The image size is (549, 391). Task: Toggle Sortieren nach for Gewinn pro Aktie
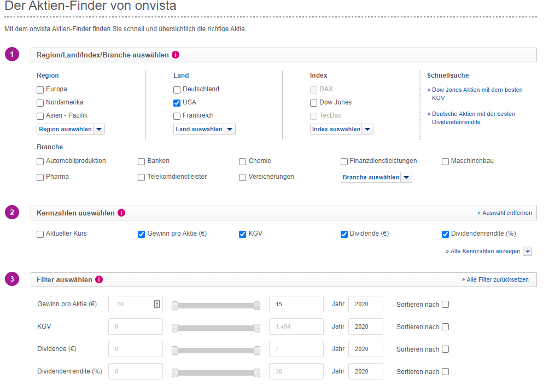[x=445, y=305]
